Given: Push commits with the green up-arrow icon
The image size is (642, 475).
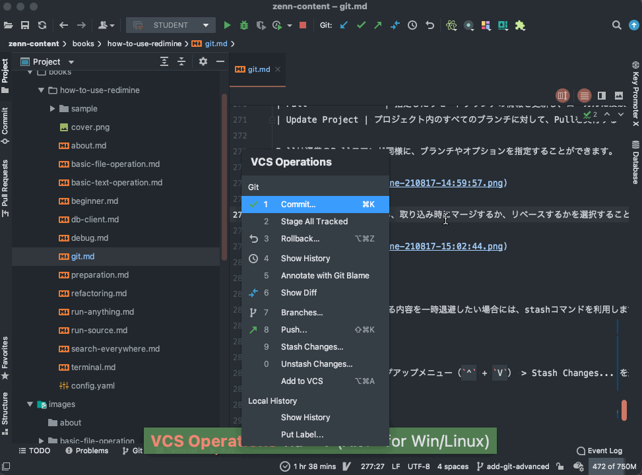Looking at the screenshot, I should click(377, 24).
